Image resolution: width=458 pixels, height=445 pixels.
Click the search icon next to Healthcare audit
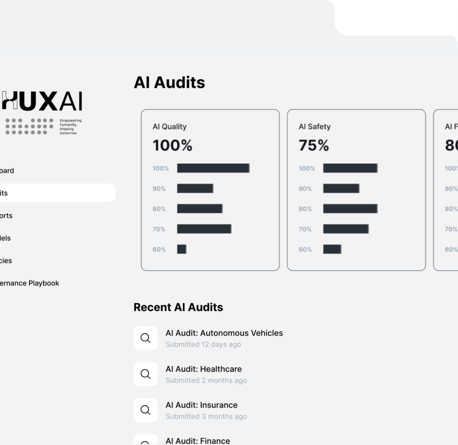tap(145, 374)
